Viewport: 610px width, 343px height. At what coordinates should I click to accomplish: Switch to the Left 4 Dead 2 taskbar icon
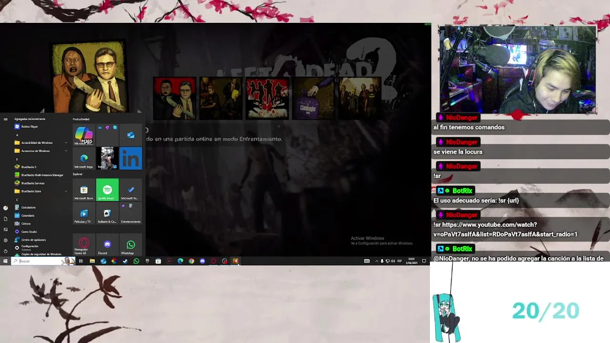click(x=235, y=261)
